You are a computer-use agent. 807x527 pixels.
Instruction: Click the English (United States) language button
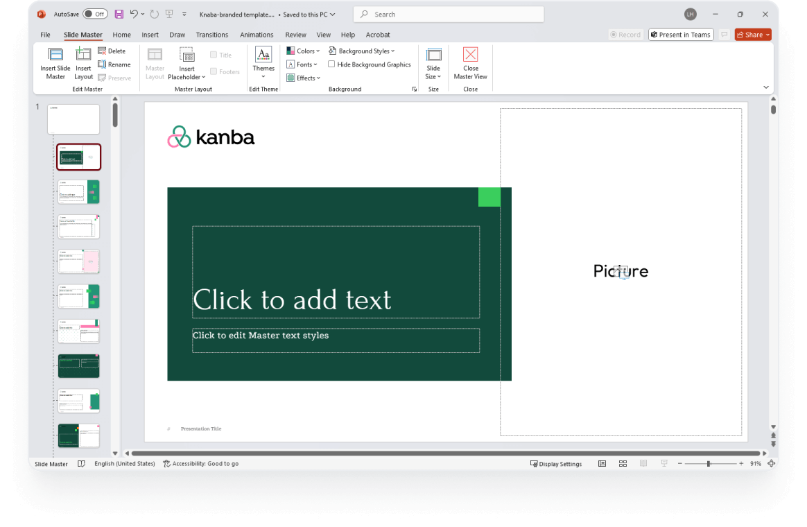[125, 464]
